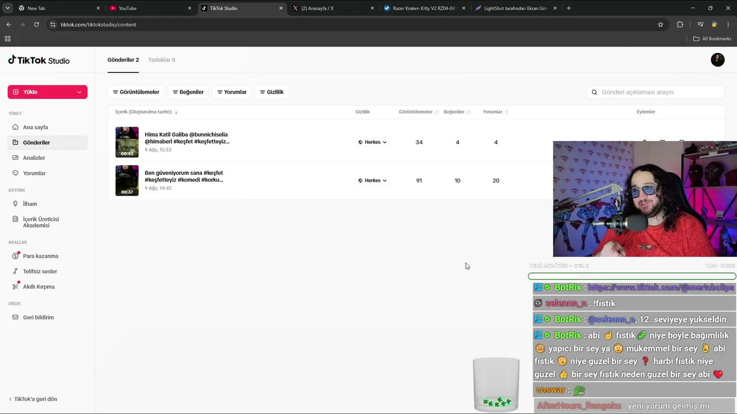Click the Yükle upload button
The width and height of the screenshot is (737, 414).
point(47,92)
